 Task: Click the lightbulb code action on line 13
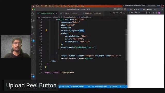pyautogui.click(x=46, y=30)
